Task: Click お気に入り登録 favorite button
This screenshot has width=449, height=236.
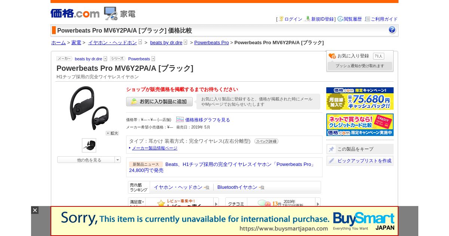Action: tap(349, 56)
